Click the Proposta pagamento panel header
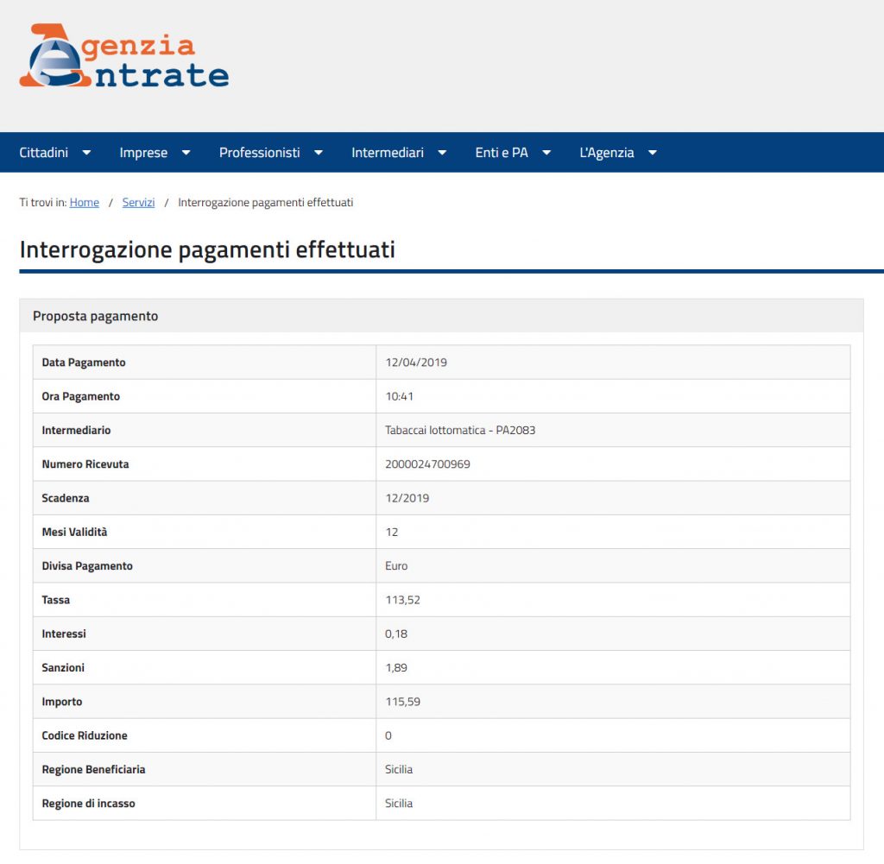The height and width of the screenshot is (864, 884). 95,316
